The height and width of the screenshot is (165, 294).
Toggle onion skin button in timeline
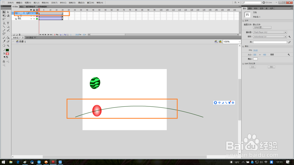tap(61, 35)
